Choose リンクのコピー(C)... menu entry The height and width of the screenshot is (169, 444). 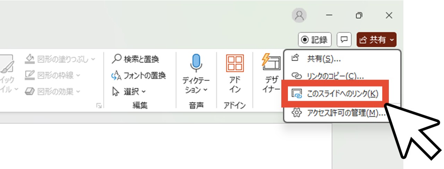(335, 76)
